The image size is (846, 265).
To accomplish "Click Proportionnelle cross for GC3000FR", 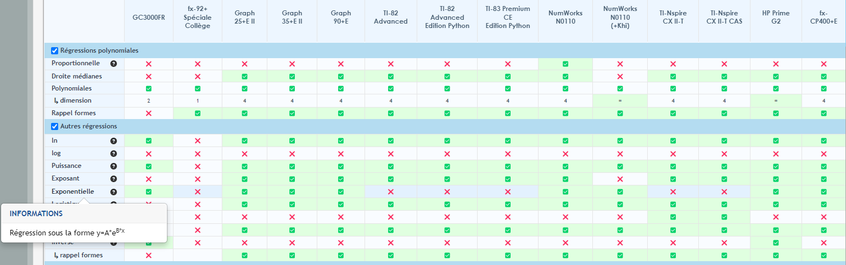I will pos(149,64).
